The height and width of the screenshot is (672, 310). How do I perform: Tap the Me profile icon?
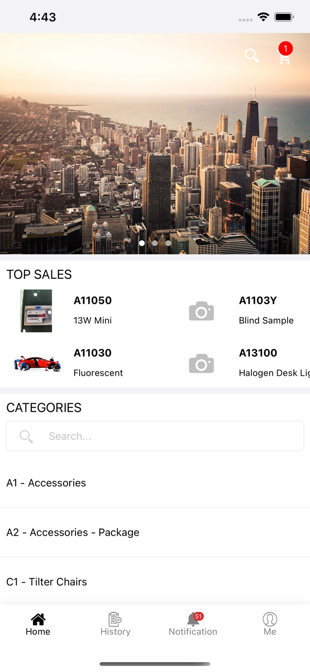pyautogui.click(x=270, y=620)
